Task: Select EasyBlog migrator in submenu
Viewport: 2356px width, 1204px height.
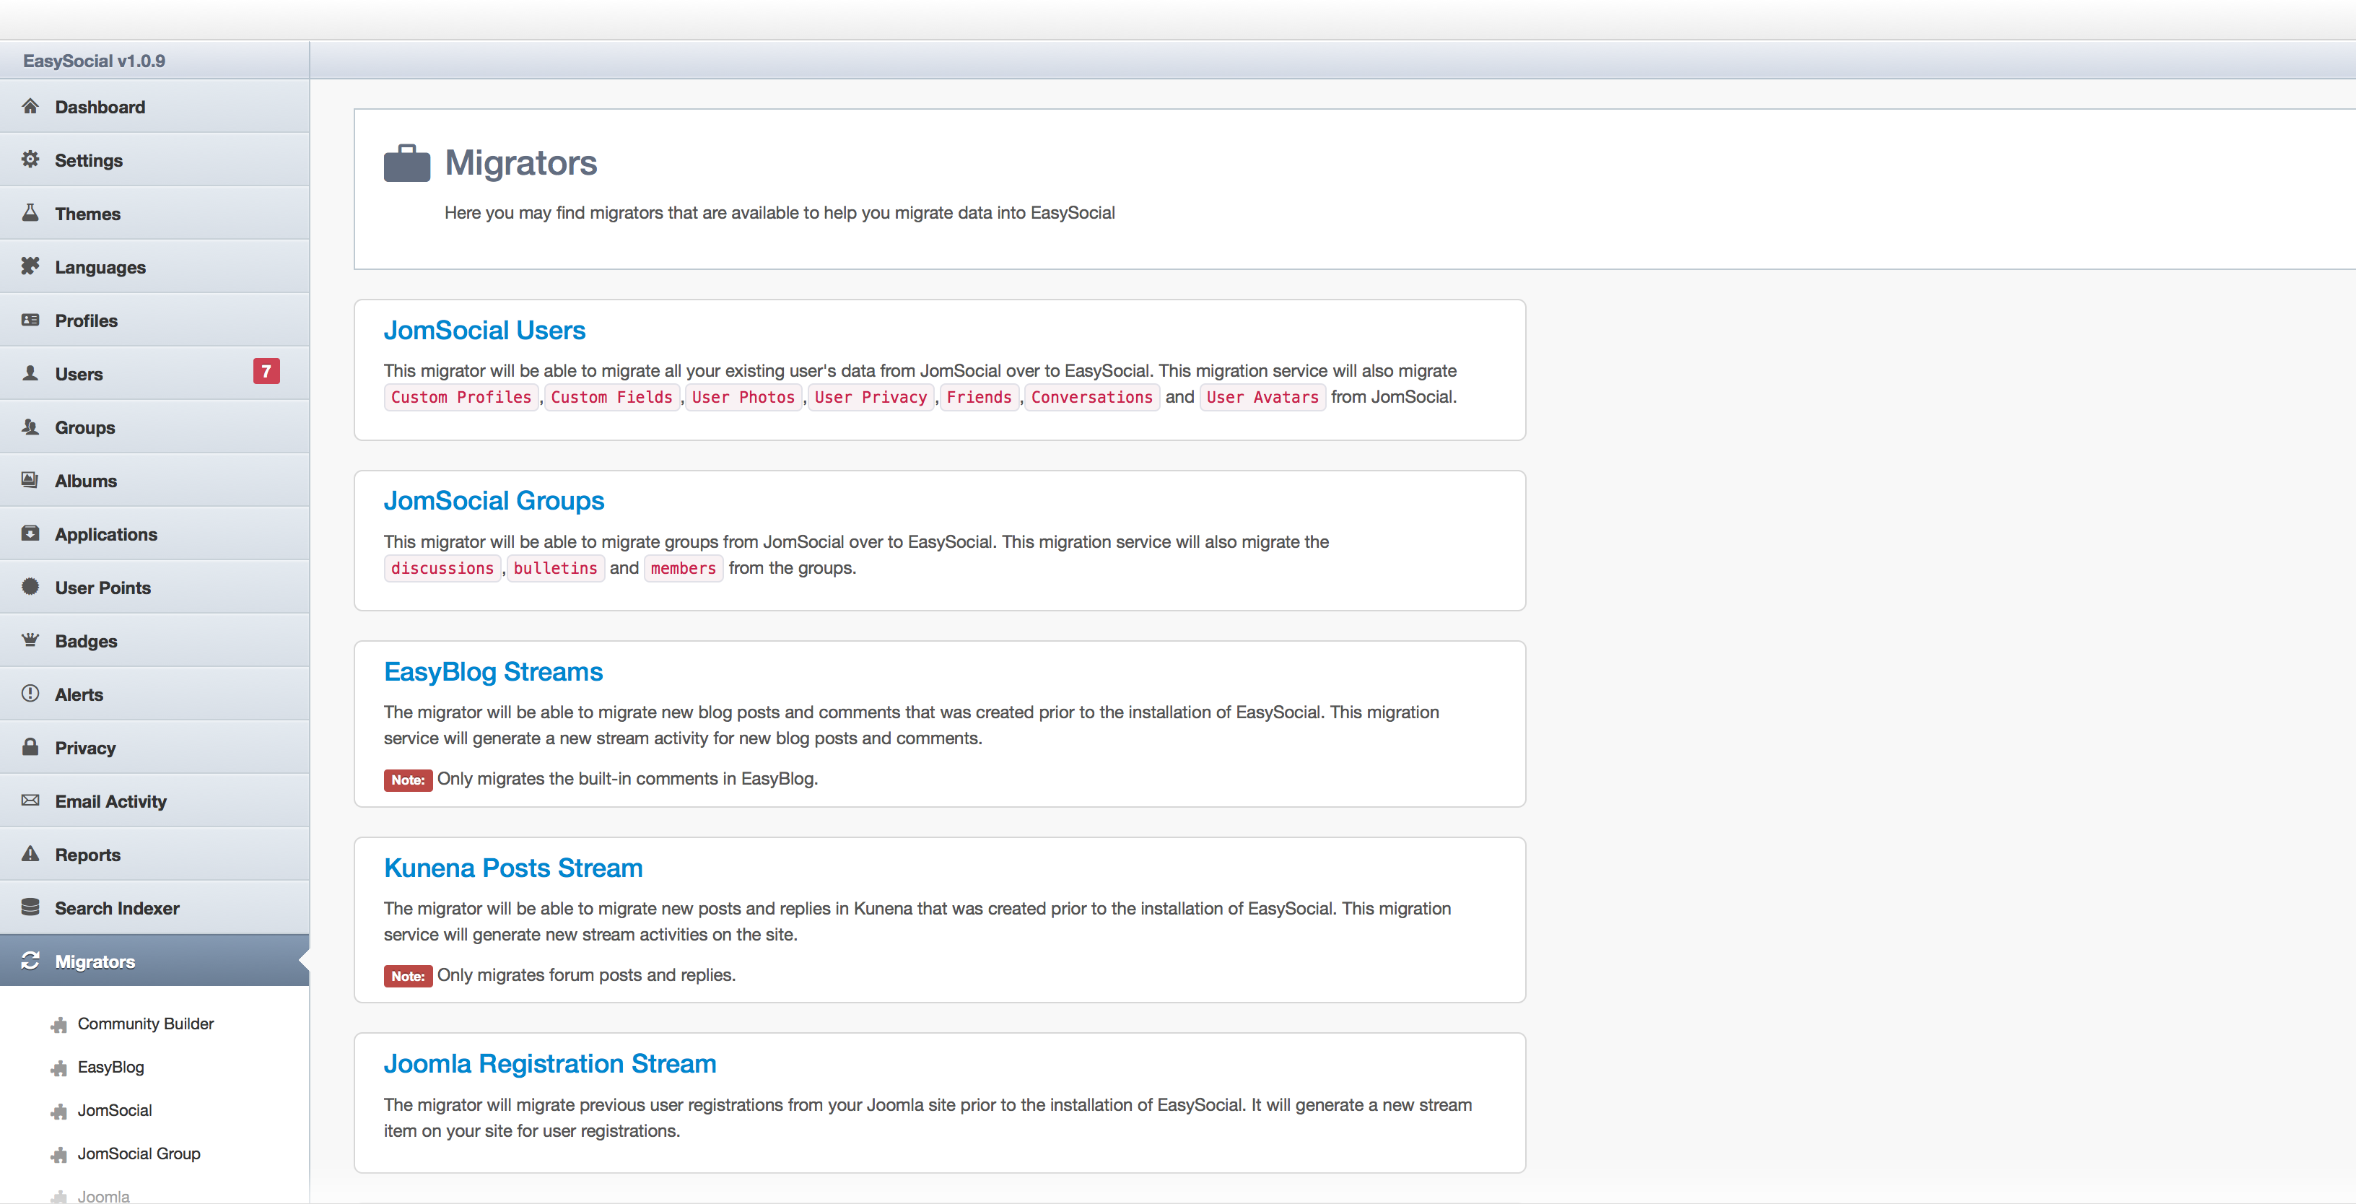Action: pos(110,1067)
